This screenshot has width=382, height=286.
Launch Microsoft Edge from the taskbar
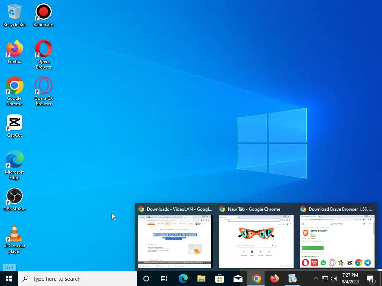coord(183,279)
